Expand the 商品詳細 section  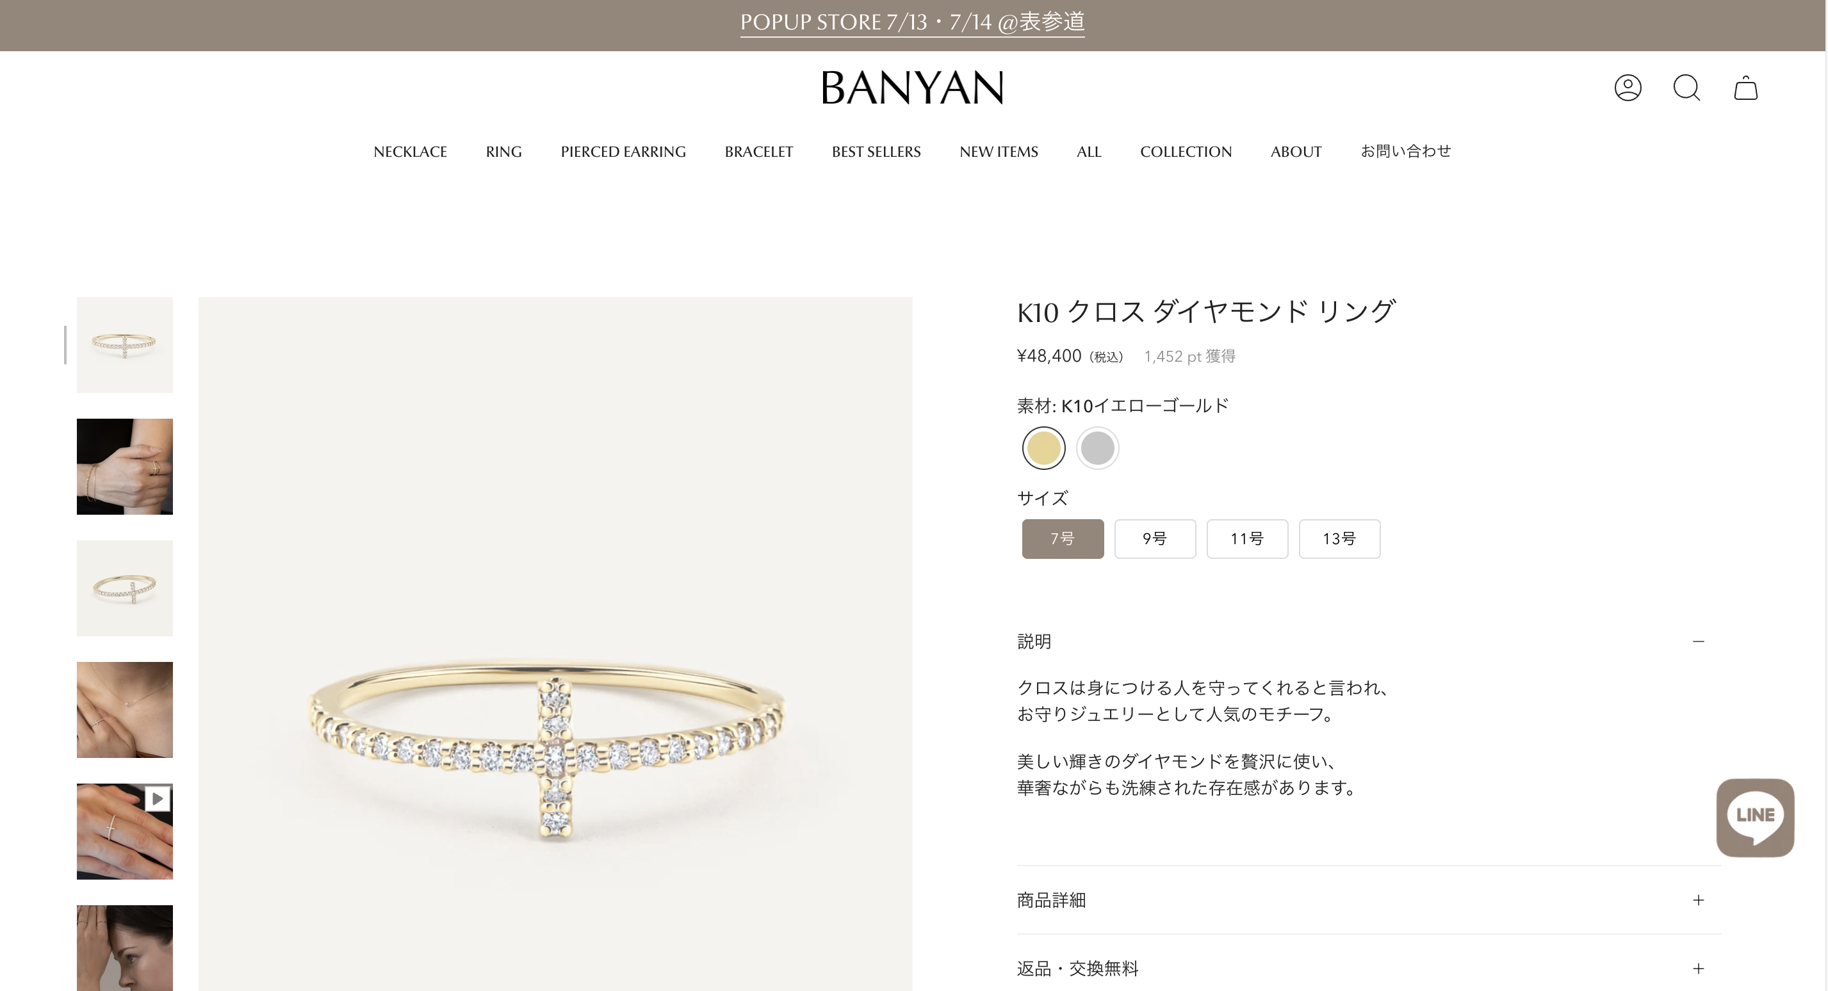[x=1369, y=900]
